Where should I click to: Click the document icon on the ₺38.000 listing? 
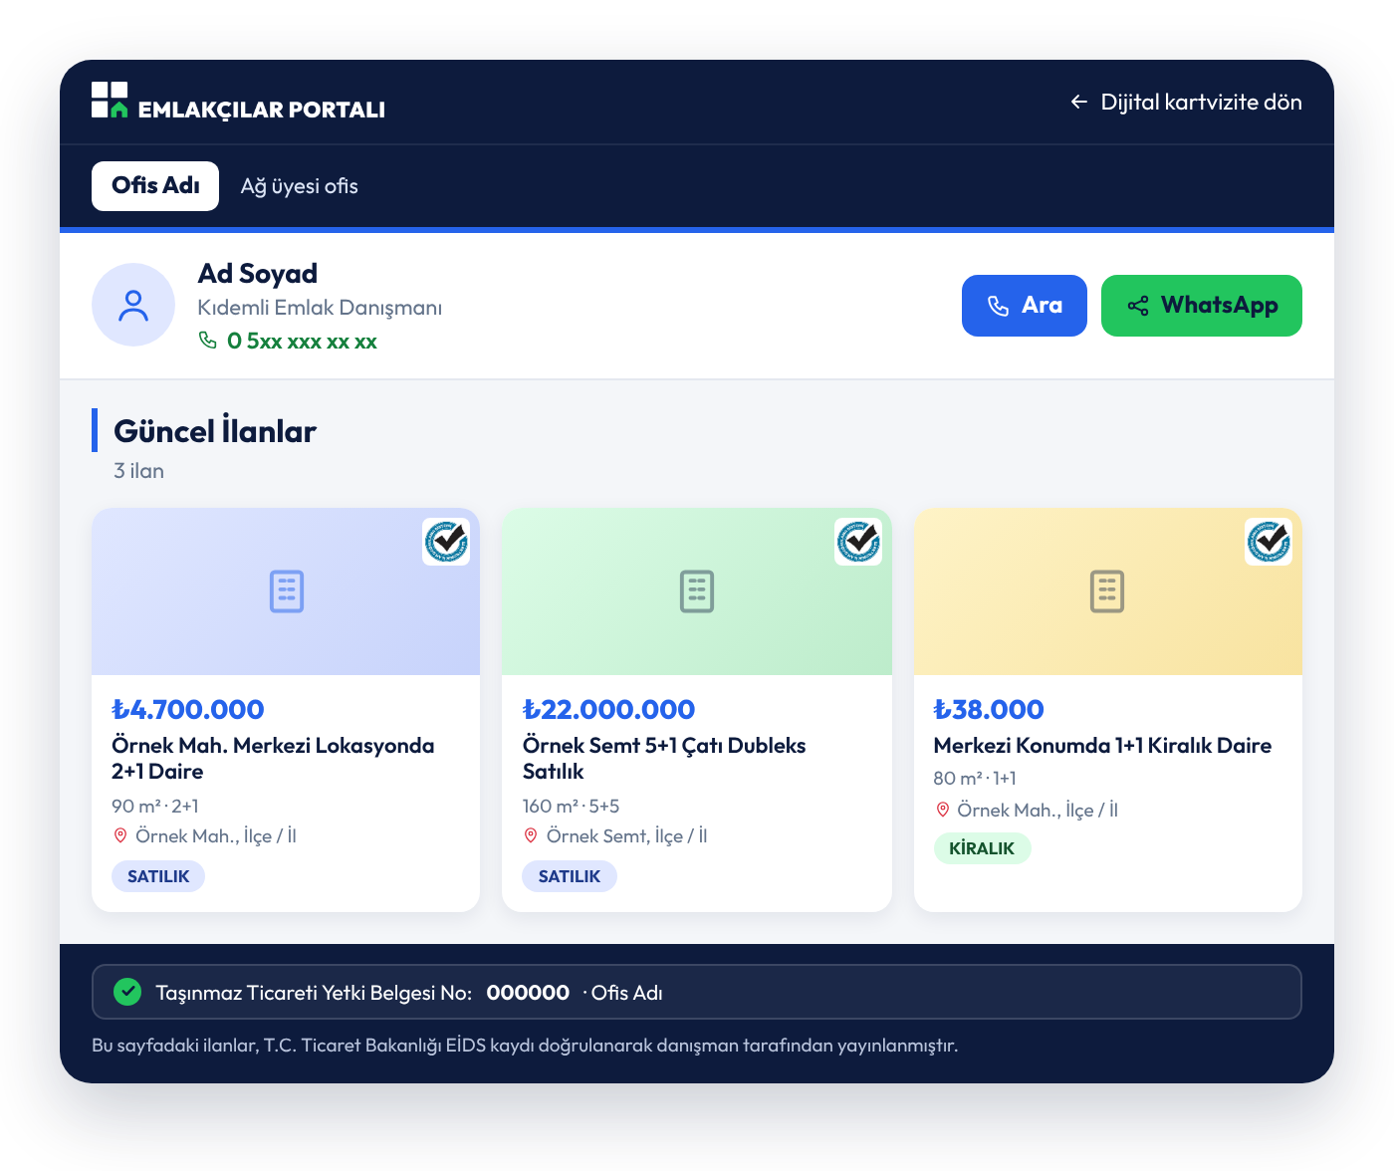[x=1107, y=591]
